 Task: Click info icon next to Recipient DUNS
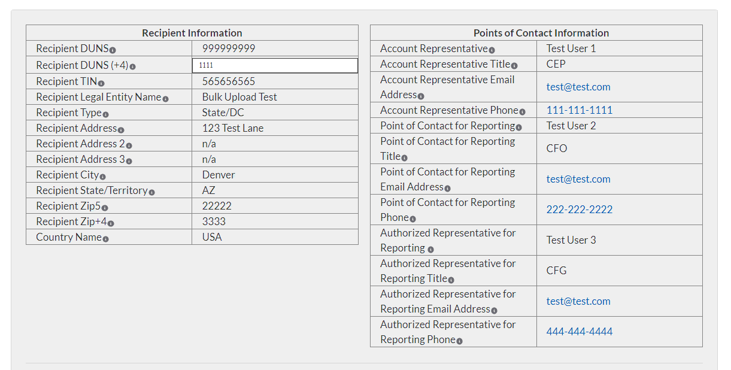coord(113,50)
